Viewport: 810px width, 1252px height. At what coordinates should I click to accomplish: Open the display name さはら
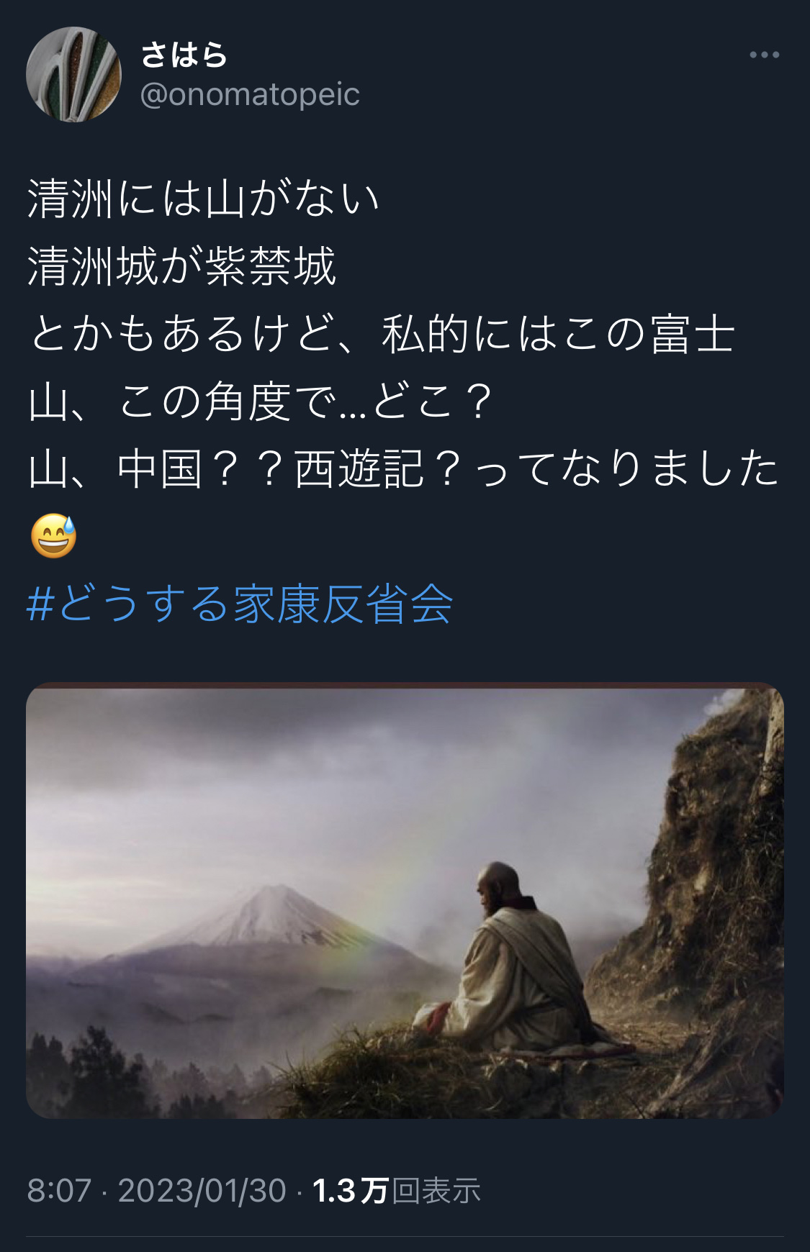click(184, 55)
